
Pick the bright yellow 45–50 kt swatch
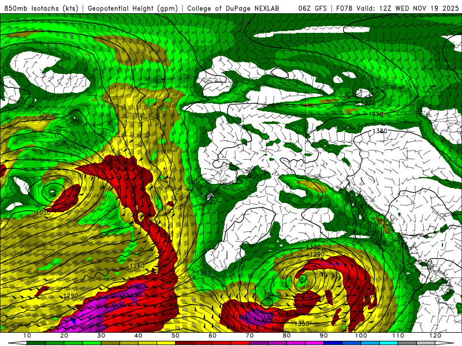point(166,343)
